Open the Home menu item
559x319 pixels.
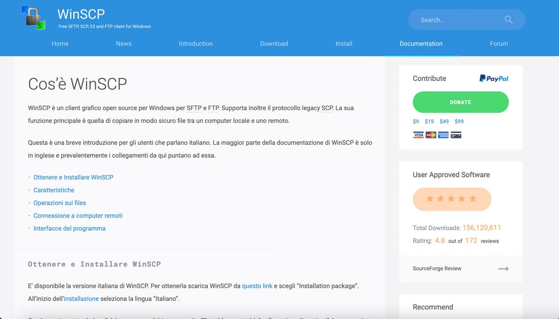tap(60, 44)
